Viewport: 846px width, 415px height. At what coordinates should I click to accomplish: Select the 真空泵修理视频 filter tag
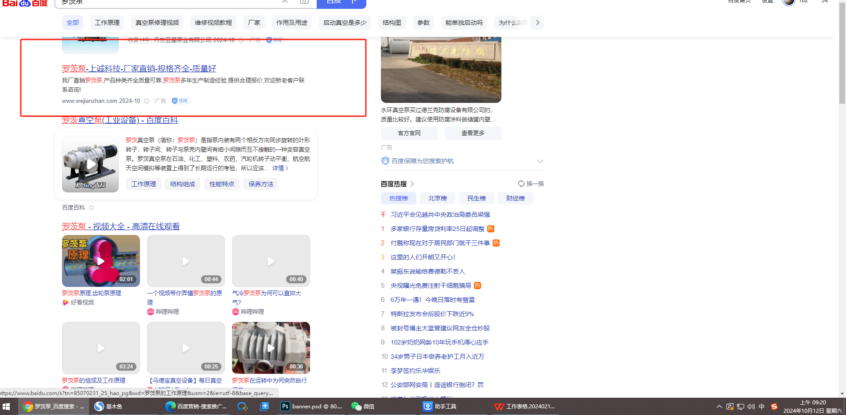click(x=157, y=23)
